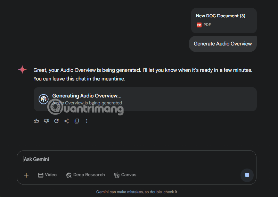
Task: Open the three-dot more options menu
Action: (87, 121)
